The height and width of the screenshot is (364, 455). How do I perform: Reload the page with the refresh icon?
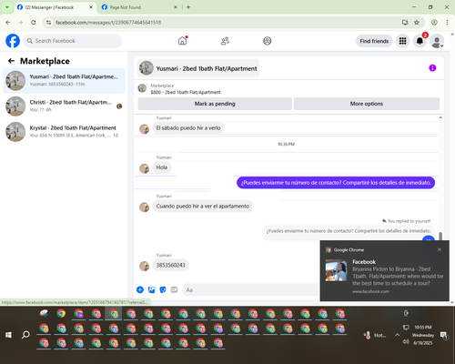34,23
